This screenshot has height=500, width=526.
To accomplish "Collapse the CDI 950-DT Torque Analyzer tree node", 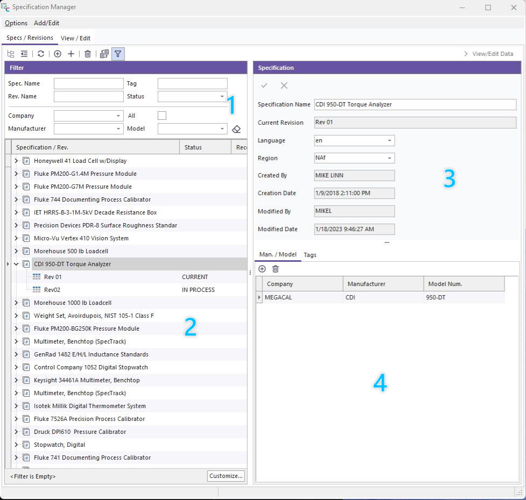I will point(16,264).
